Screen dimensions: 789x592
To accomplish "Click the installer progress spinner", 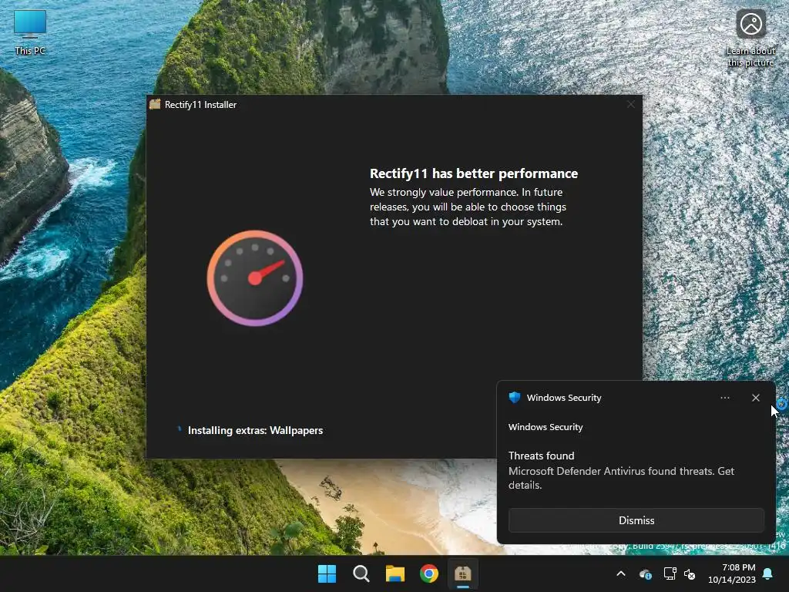I will [x=179, y=429].
